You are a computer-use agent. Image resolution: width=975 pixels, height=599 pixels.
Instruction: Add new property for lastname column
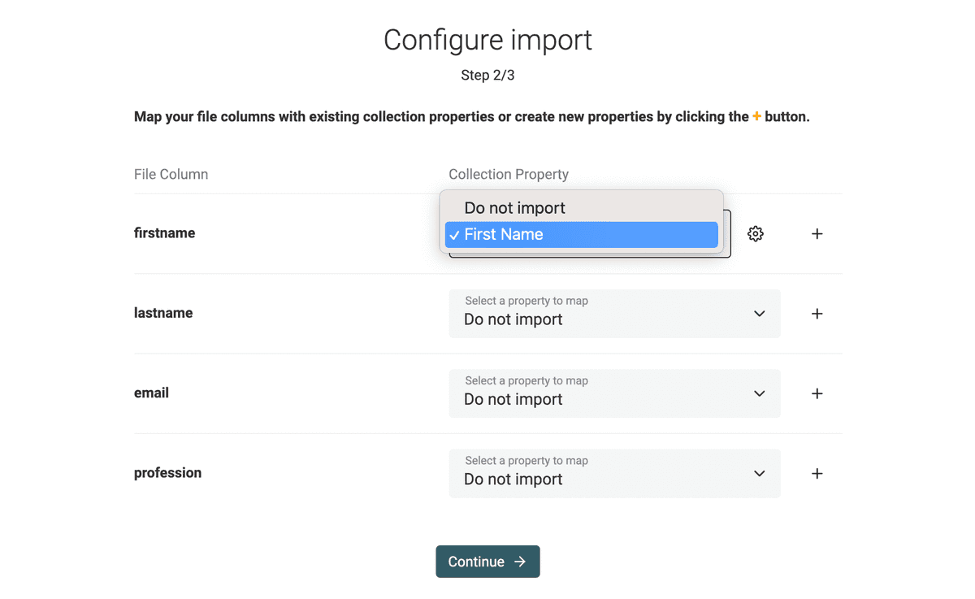tap(817, 314)
